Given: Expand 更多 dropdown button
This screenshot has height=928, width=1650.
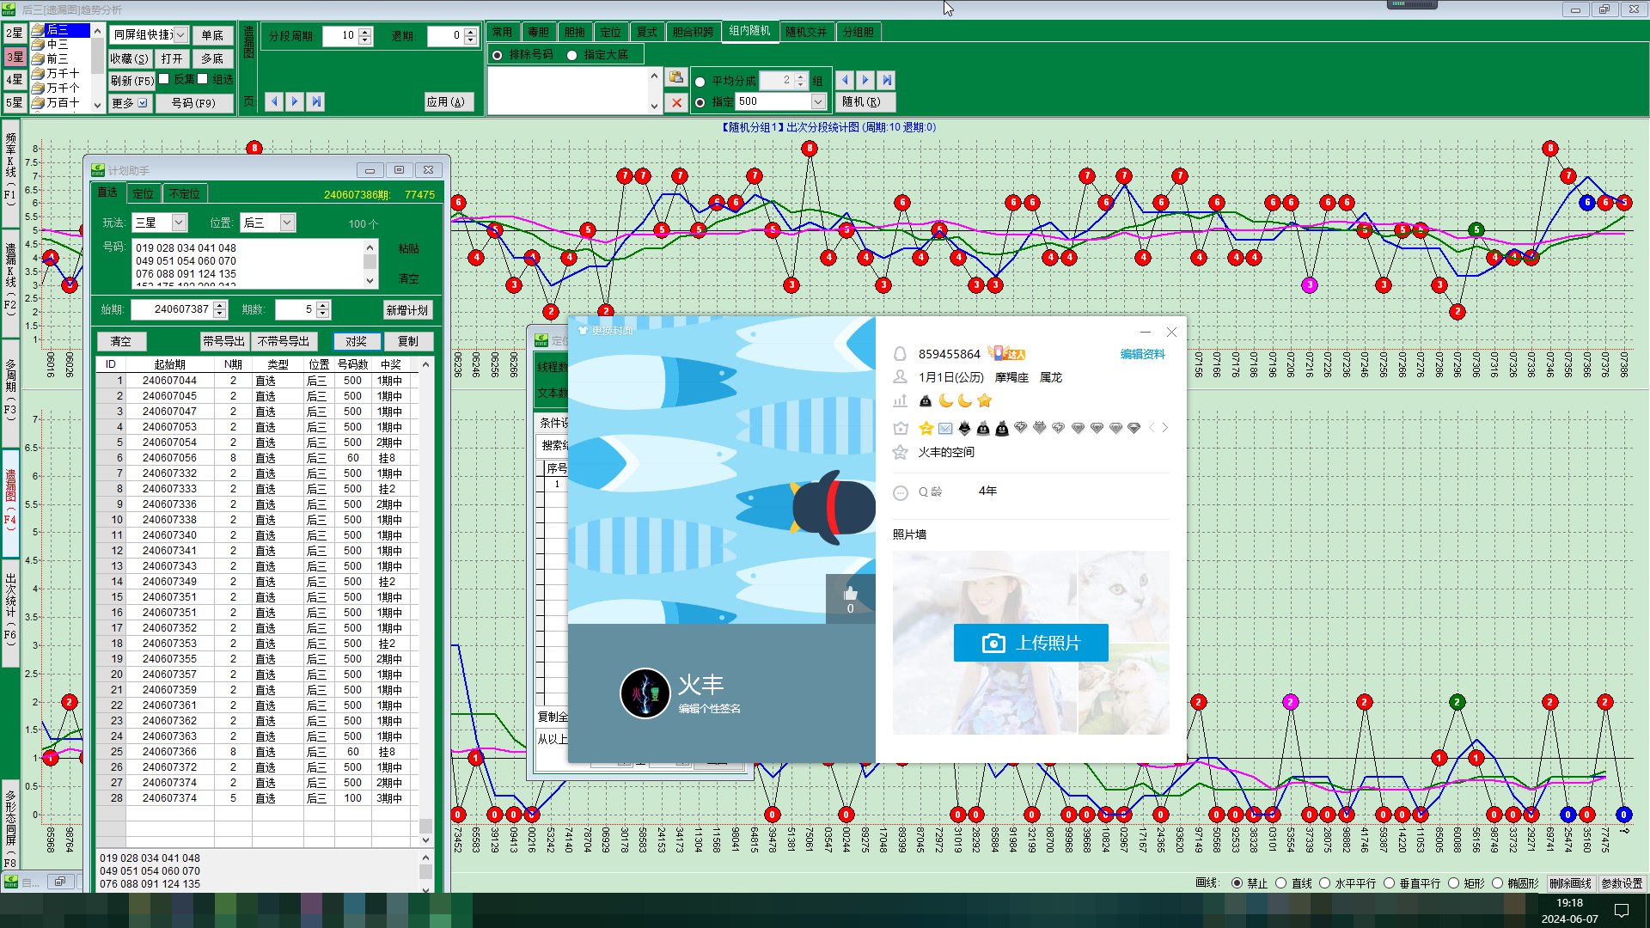Looking at the screenshot, I should click(x=130, y=103).
